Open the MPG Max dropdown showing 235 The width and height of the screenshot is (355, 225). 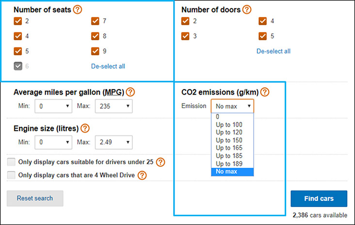(x=113, y=106)
